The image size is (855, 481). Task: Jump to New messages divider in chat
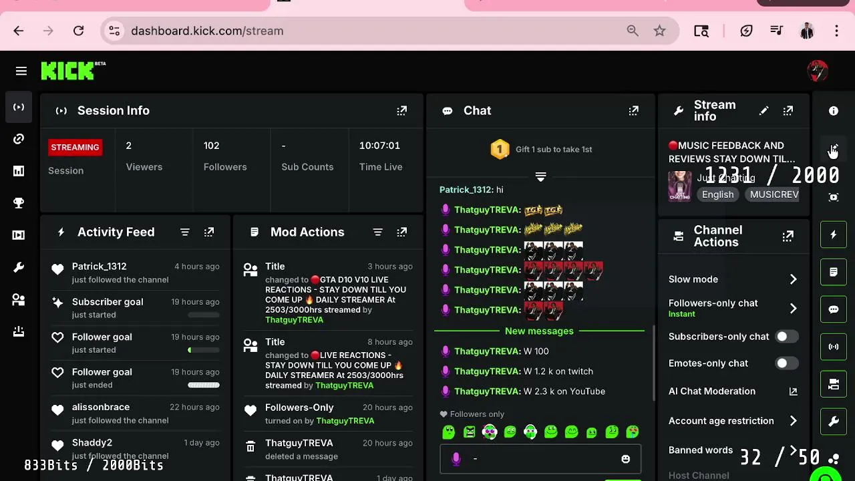tap(539, 331)
